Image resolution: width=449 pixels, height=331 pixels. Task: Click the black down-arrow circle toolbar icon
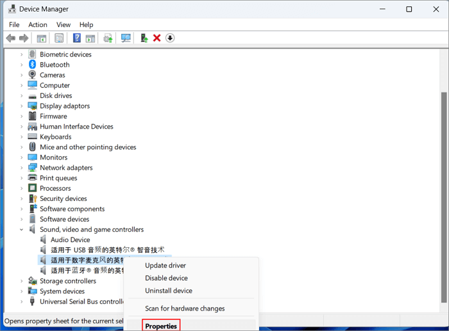[170, 38]
